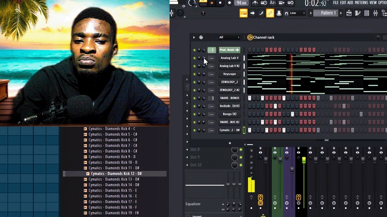Select the Pattern 1 selector
The height and width of the screenshot is (217, 387).
pyautogui.click(x=326, y=13)
